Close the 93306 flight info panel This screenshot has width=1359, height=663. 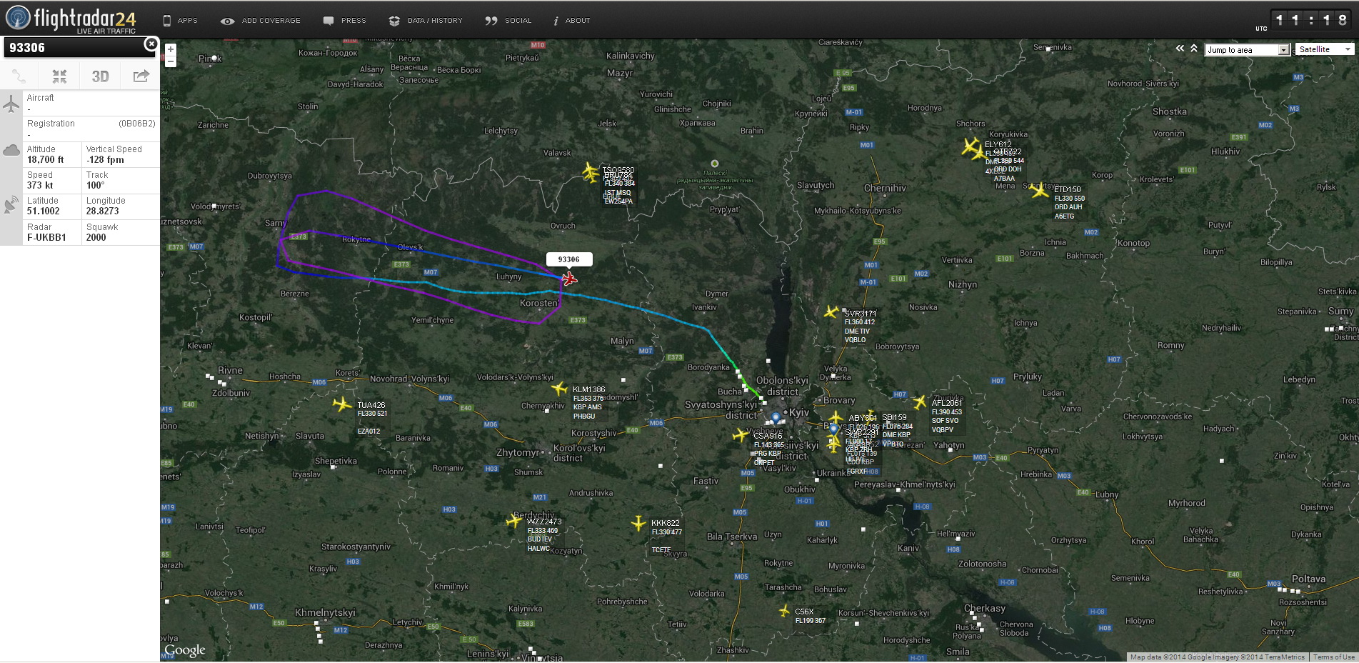[151, 44]
